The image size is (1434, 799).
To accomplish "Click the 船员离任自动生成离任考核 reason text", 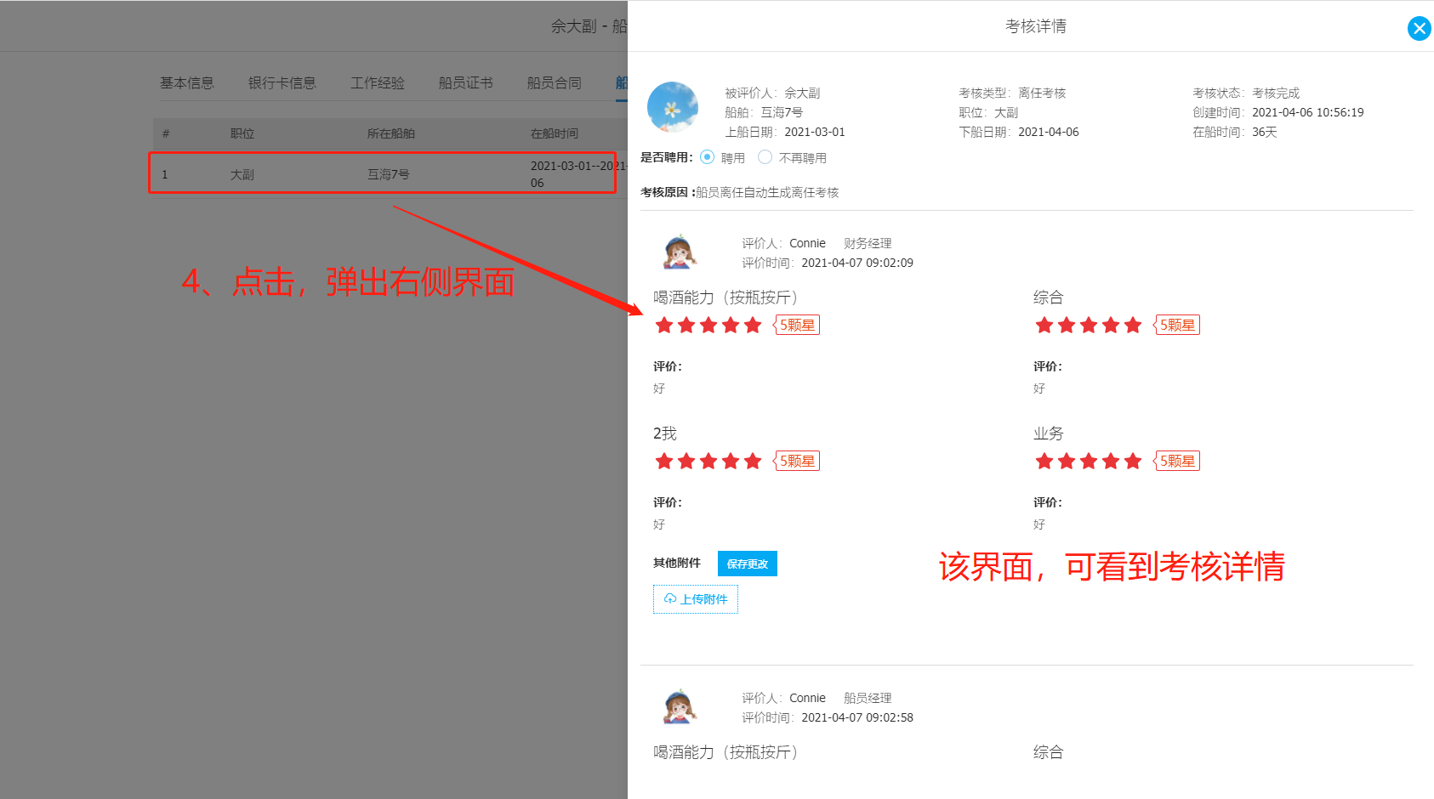I will click(x=767, y=192).
